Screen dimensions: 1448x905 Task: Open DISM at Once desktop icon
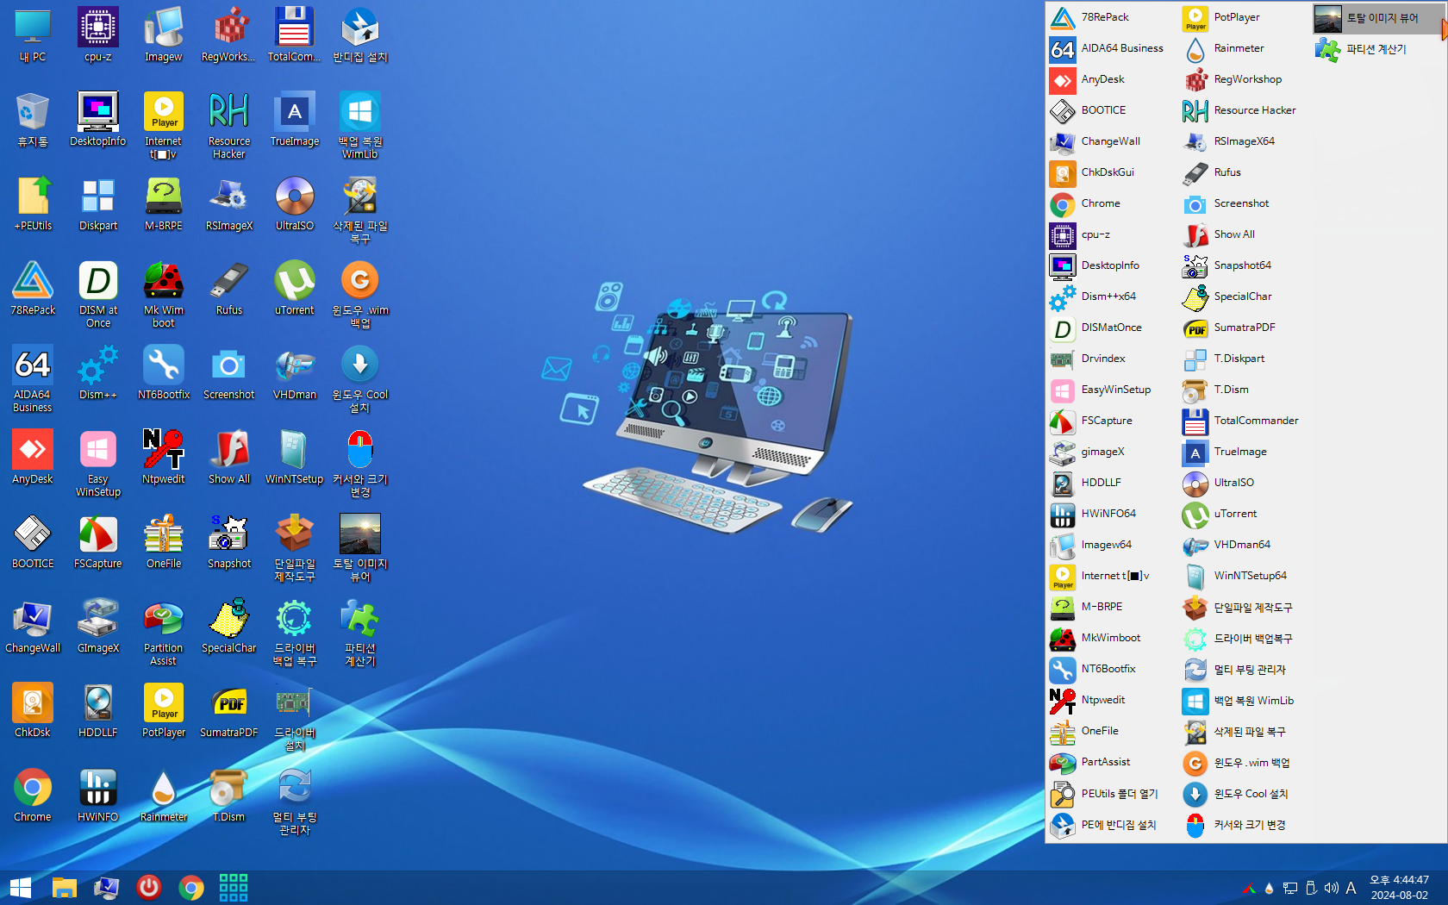(97, 295)
